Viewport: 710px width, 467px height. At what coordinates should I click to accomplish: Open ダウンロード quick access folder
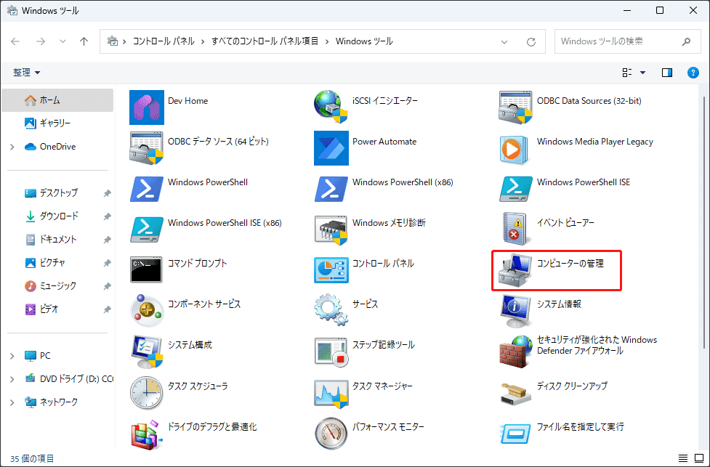57,216
